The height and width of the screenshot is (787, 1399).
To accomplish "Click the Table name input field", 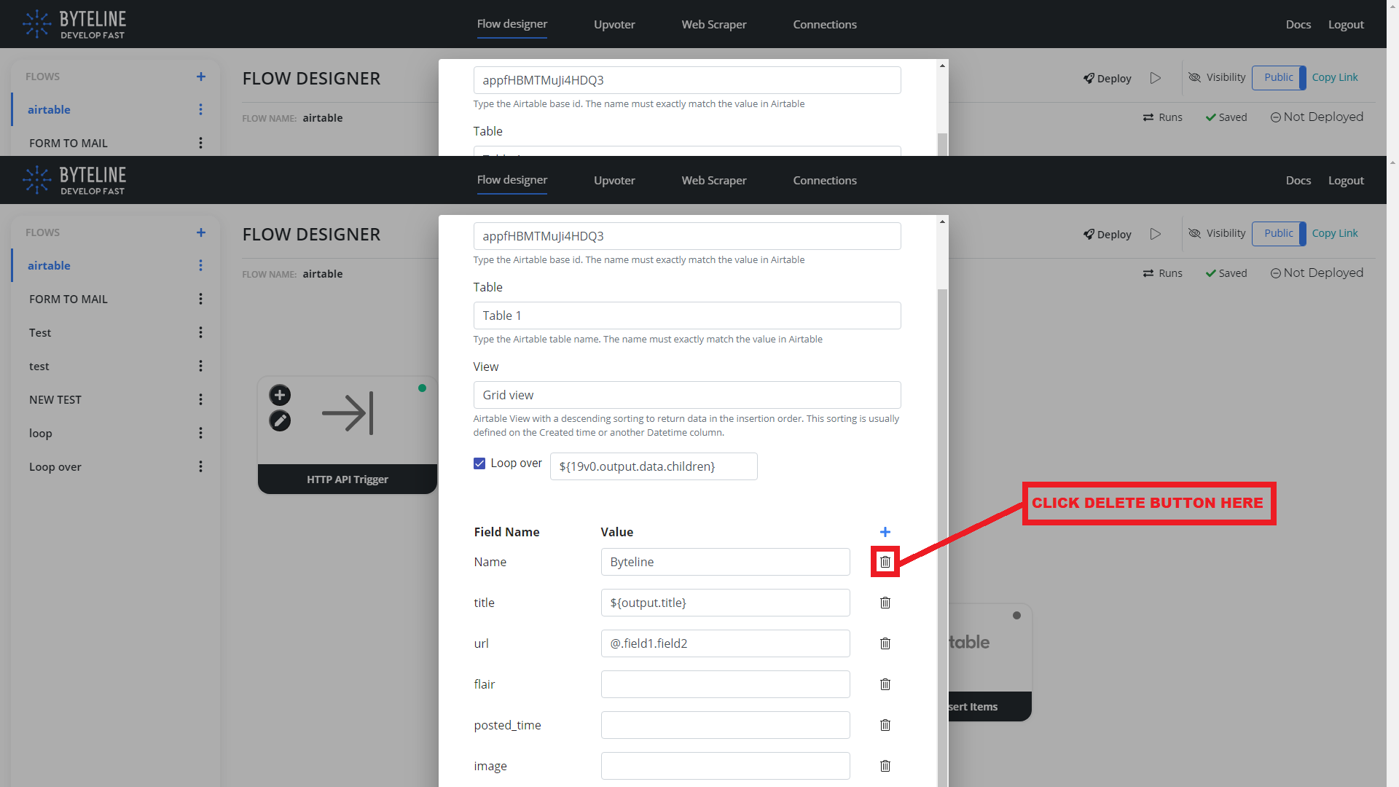I will pos(687,316).
